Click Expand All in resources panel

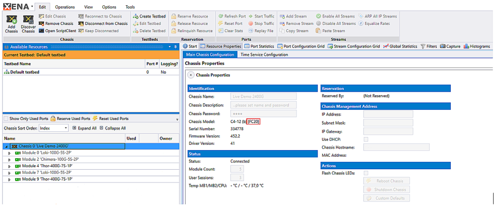tap(84, 129)
